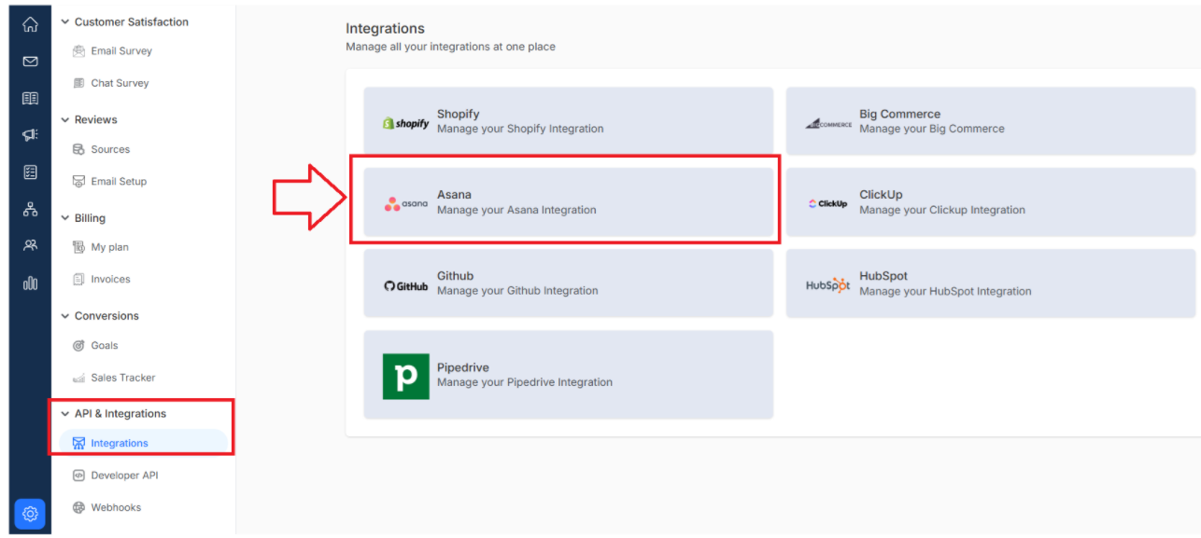Click the Goals target icon
This screenshot has height=538, width=1201.
pyautogui.click(x=79, y=345)
